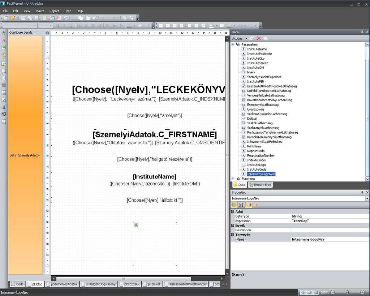The width and height of the screenshot is (370, 296).
Task: Collapse the Tervezés property category
Action: (x=233, y=235)
